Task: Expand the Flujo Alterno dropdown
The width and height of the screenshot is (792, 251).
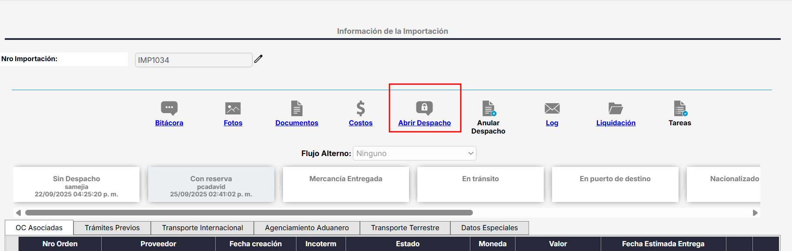Action: pos(414,153)
